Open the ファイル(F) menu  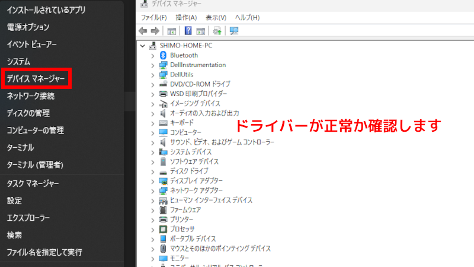pos(153,18)
